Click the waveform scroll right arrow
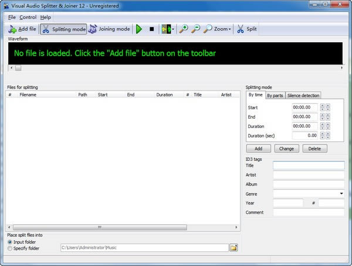 (x=341, y=68)
